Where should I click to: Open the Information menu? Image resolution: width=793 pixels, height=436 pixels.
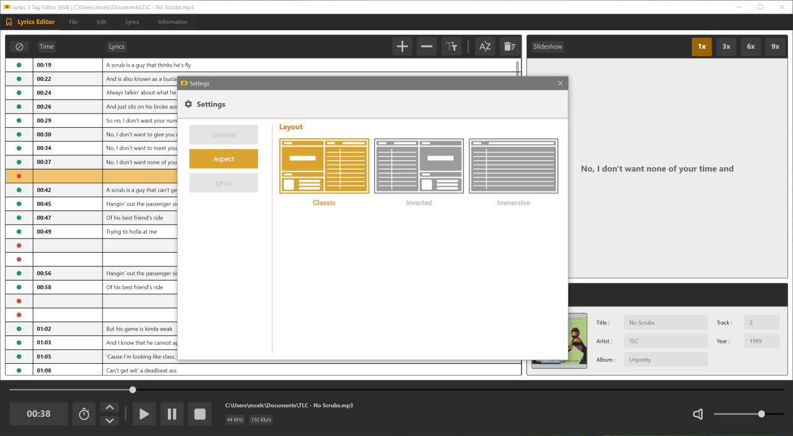[172, 22]
